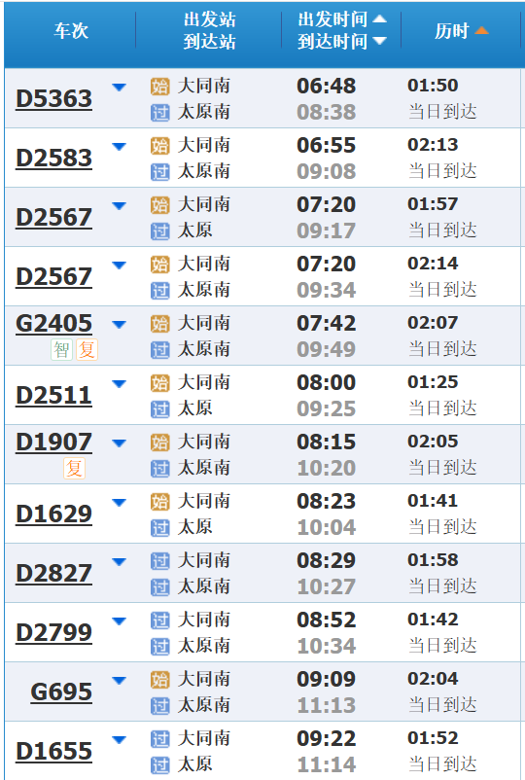Open train number link D1629
This screenshot has width=525, height=780.
coord(53,514)
